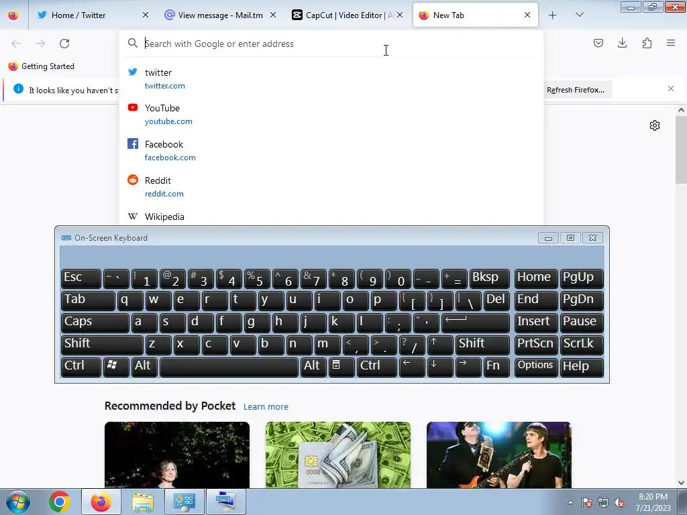Click the Learn more Pocket link

click(x=266, y=407)
